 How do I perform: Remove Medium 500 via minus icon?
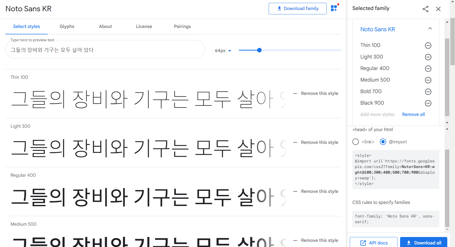pyautogui.click(x=428, y=80)
